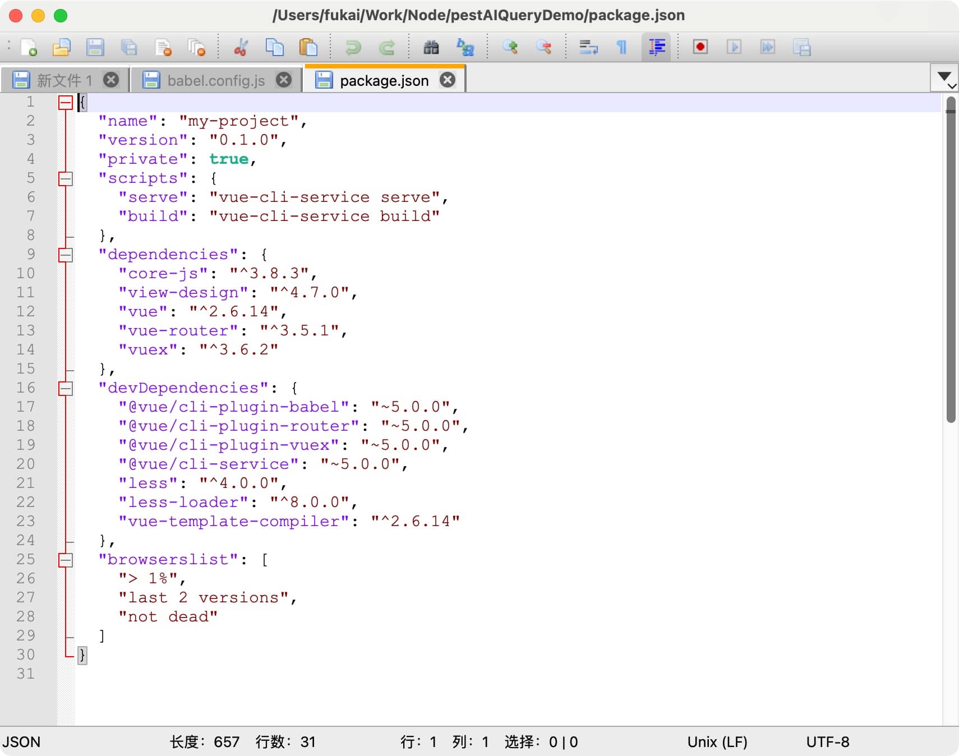Click the UTF-8 encoding indicator
This screenshot has height=756, width=959.
pyautogui.click(x=828, y=742)
